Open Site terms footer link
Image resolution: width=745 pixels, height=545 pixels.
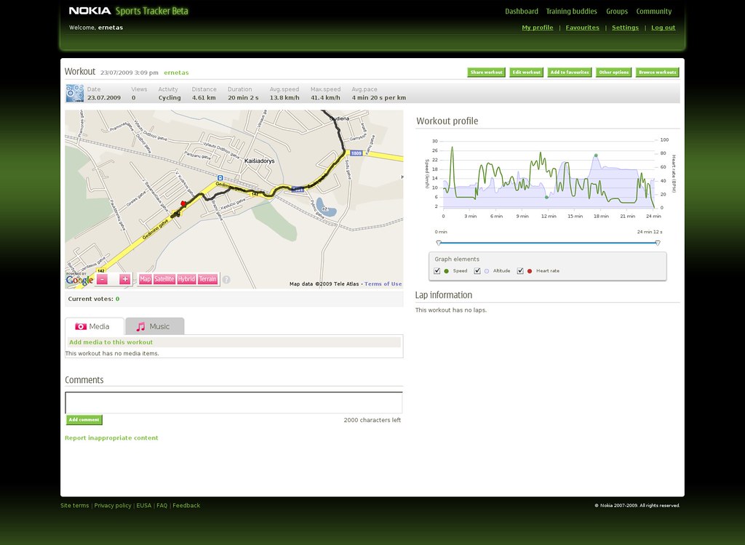click(75, 506)
